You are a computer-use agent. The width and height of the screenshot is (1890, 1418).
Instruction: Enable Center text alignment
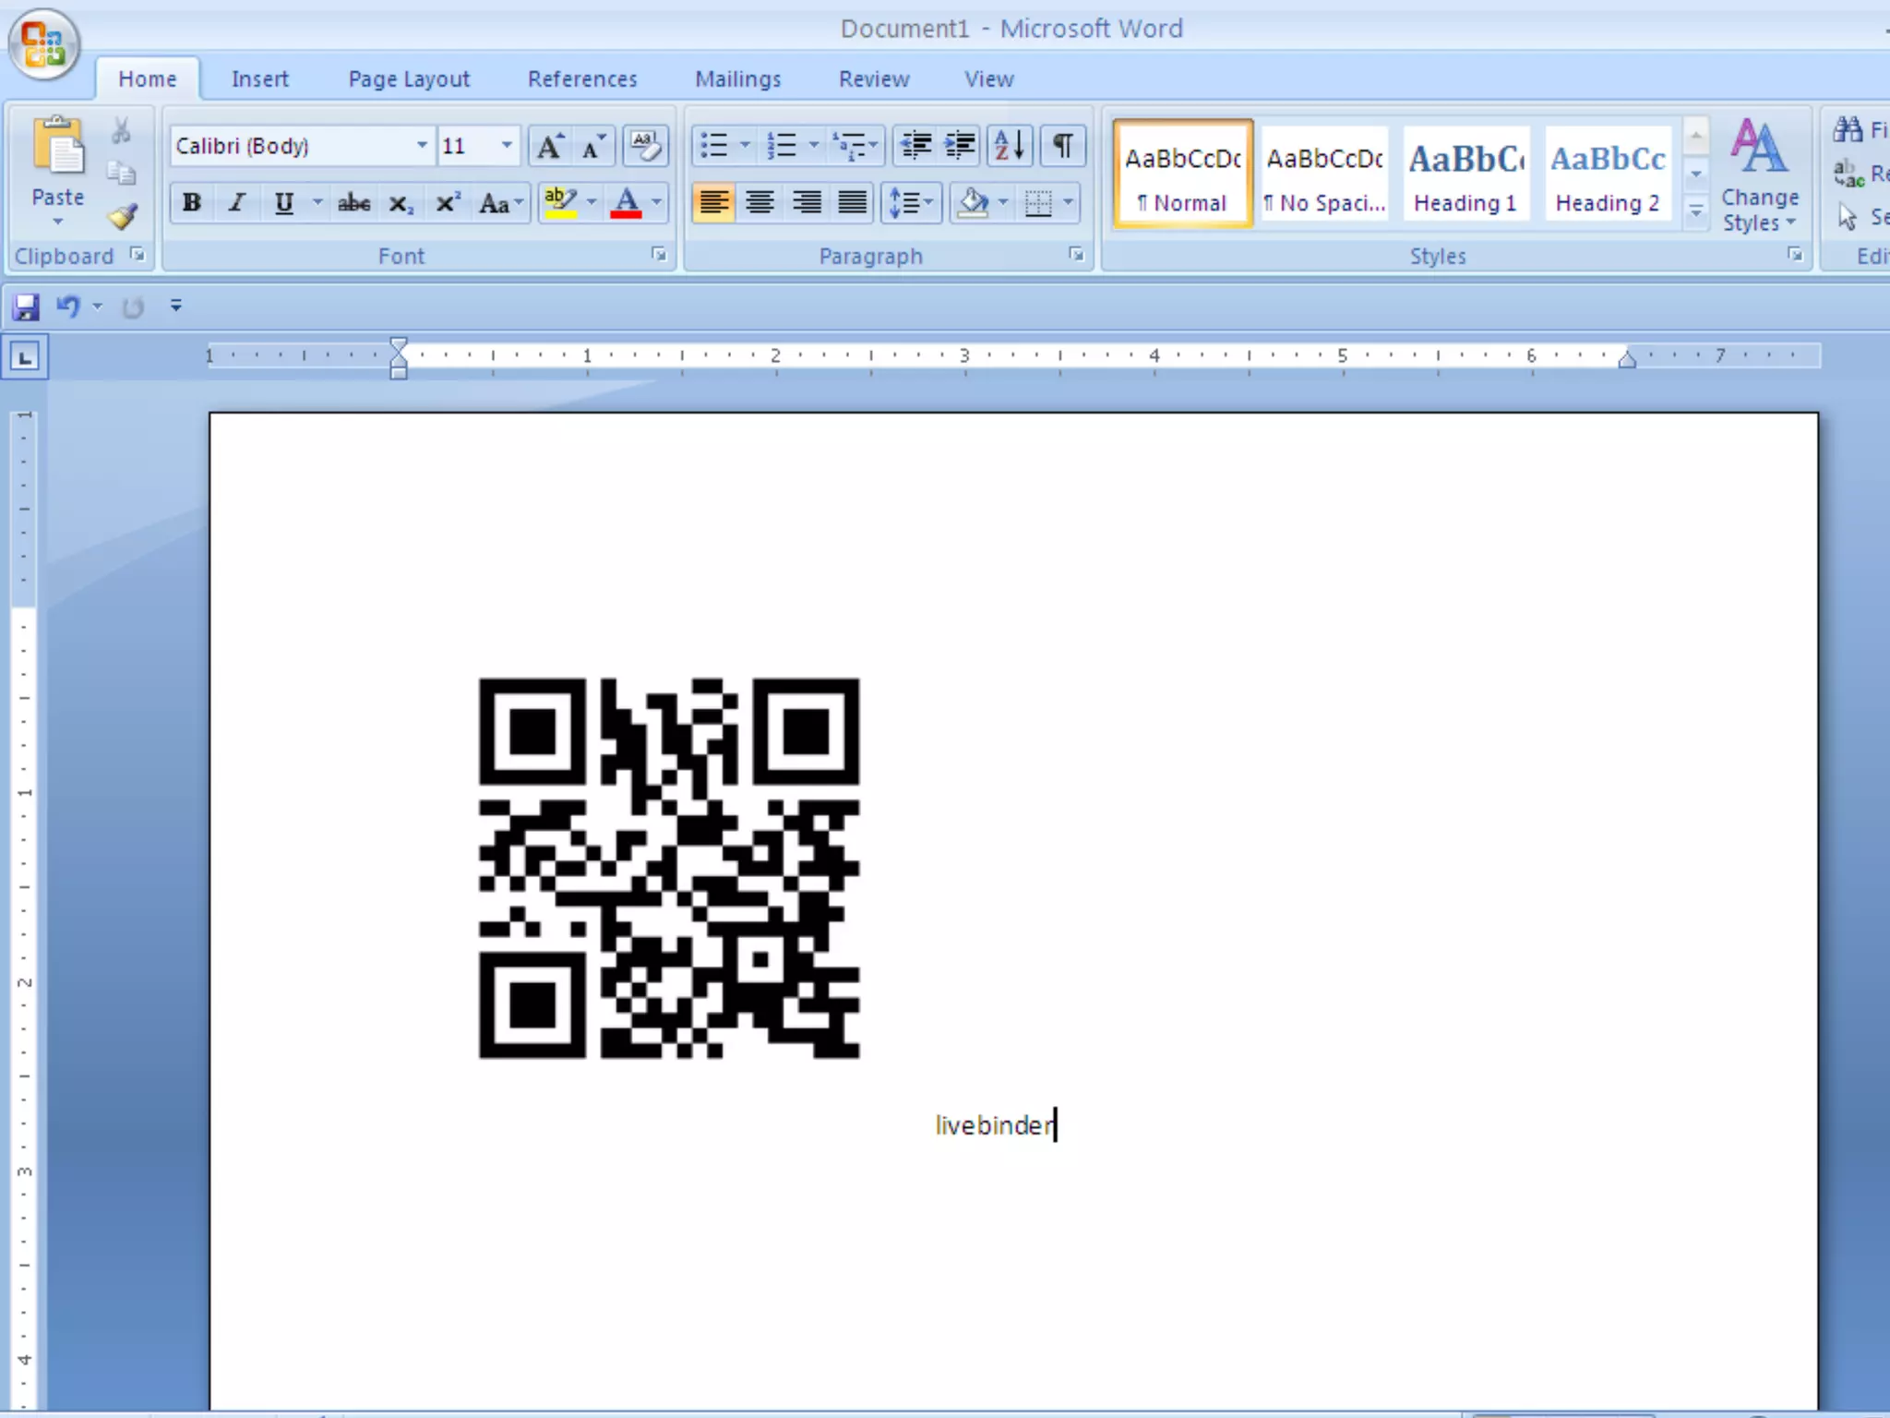tap(760, 202)
